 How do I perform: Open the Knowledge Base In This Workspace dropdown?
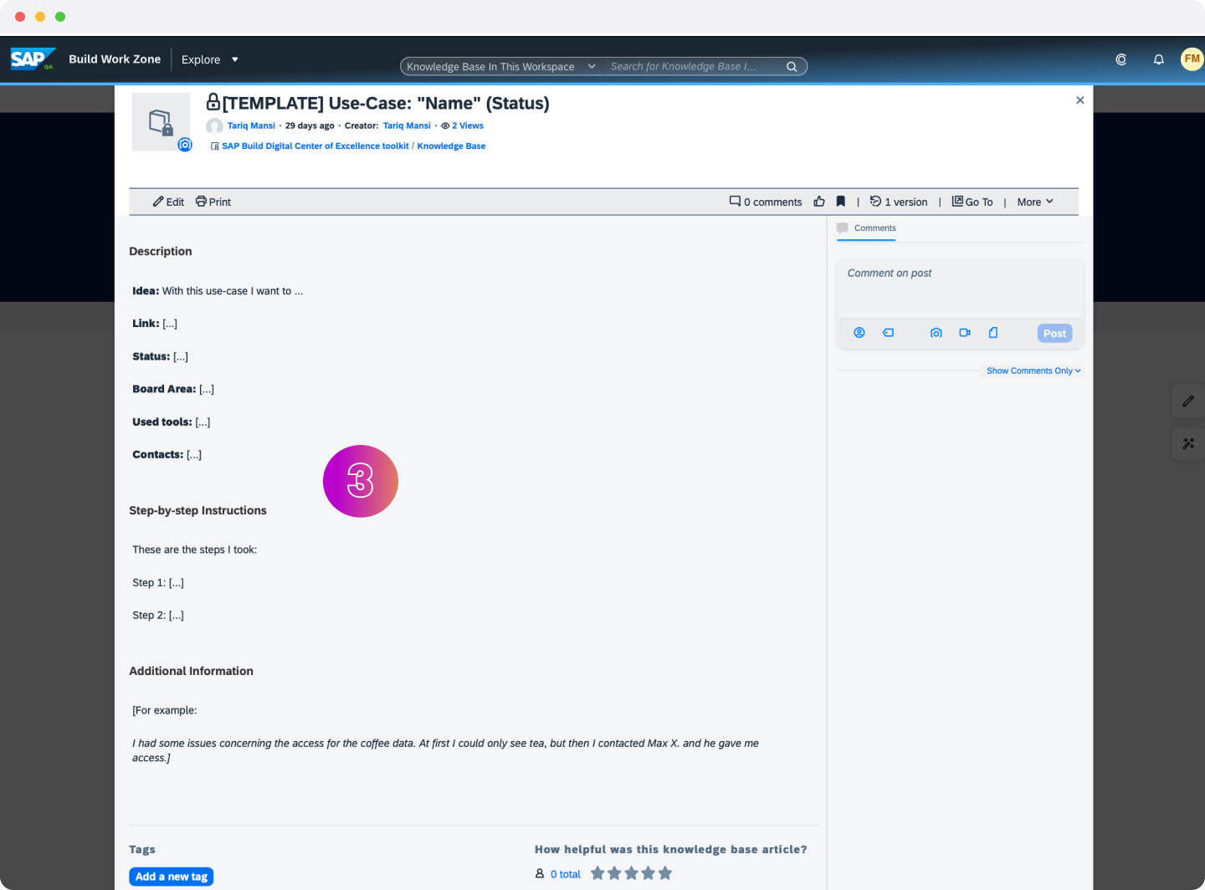click(x=501, y=66)
